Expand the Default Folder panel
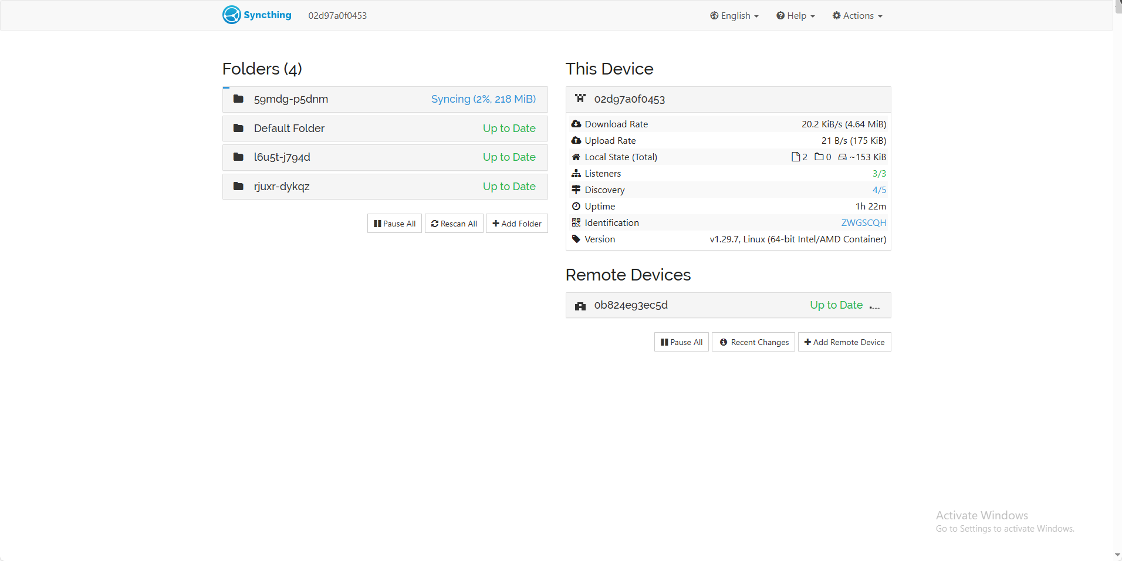Image resolution: width=1122 pixels, height=561 pixels. (x=385, y=129)
